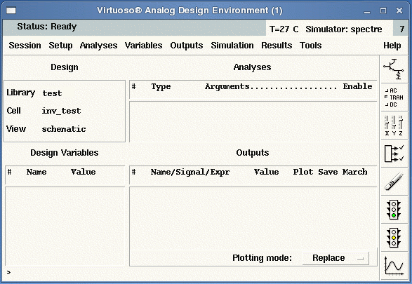Open the Simulation menu
The image size is (412, 284).
pos(232,46)
